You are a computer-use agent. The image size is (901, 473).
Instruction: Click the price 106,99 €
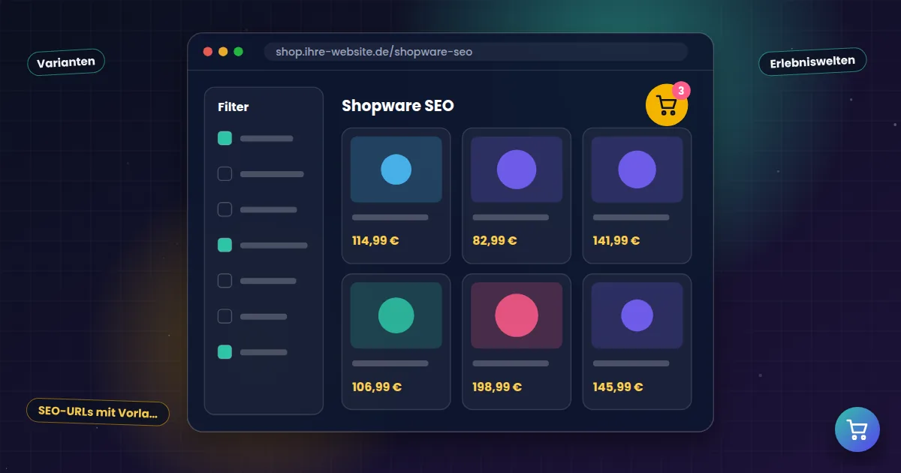(x=377, y=387)
